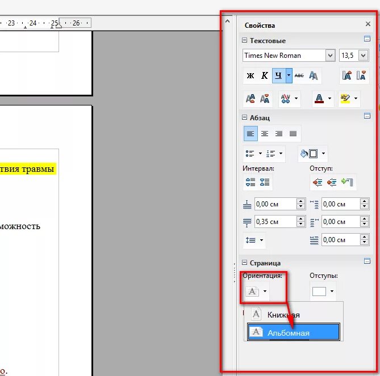Click page orientation icon
The width and height of the screenshot is (380, 376).
pos(252,291)
